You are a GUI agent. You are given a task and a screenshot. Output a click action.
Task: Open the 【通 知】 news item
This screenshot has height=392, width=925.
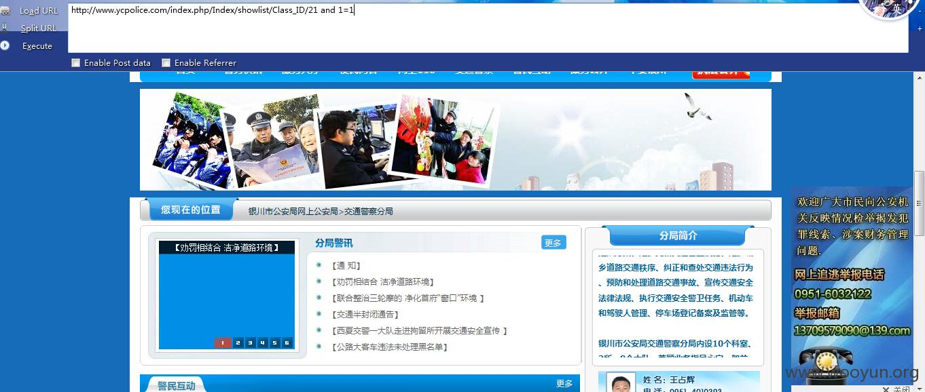pos(346,266)
